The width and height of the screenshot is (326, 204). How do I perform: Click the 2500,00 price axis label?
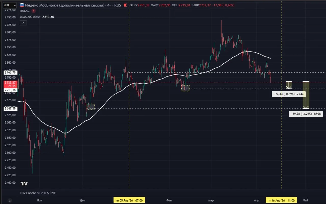click(x=10, y=153)
